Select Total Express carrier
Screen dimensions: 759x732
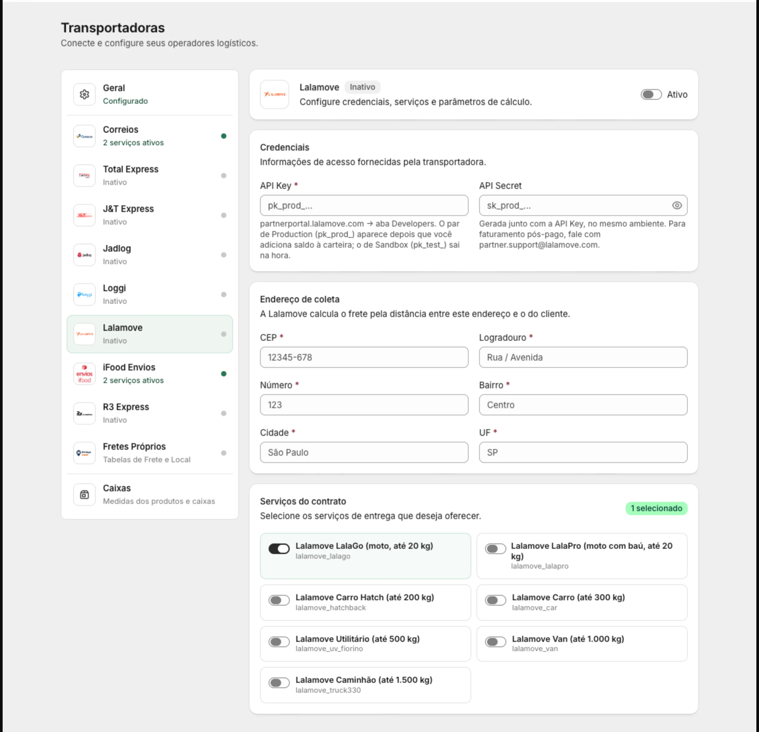point(150,176)
